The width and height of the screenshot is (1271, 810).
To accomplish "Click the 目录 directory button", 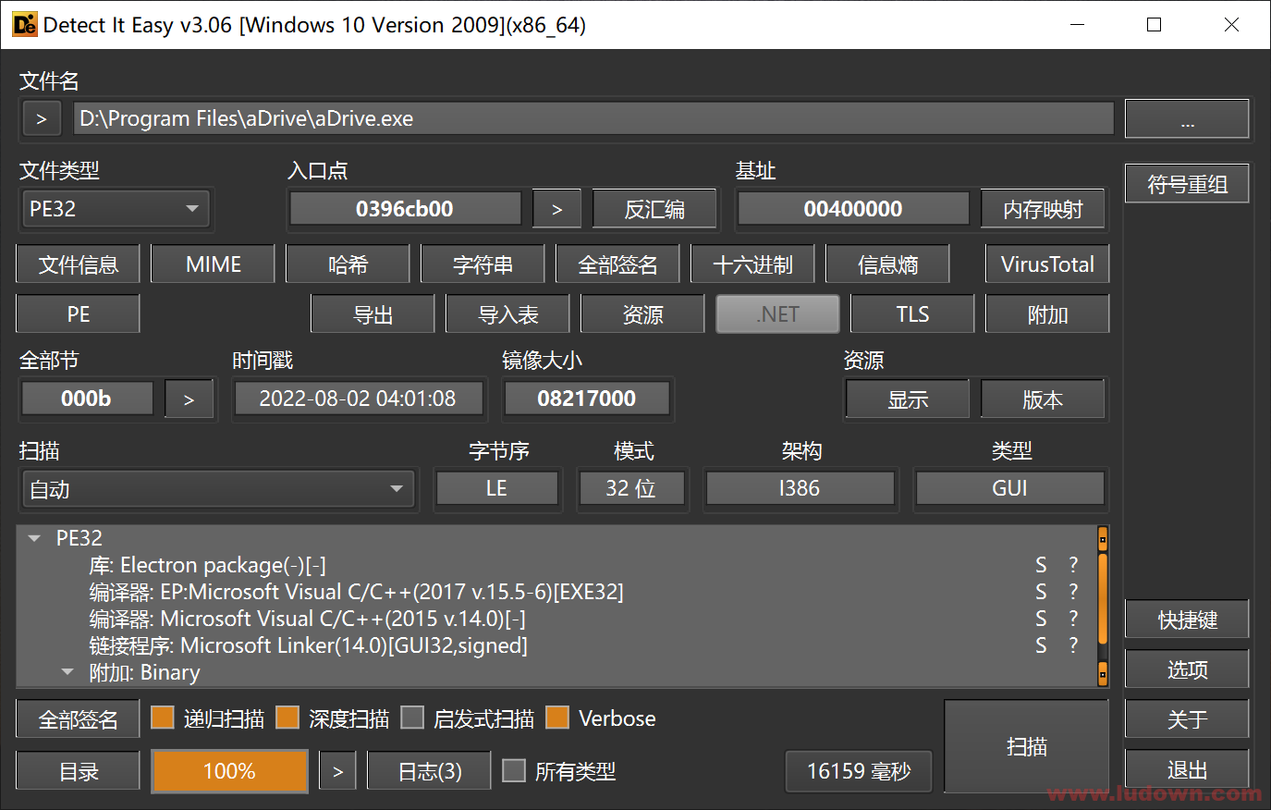I will click(79, 771).
